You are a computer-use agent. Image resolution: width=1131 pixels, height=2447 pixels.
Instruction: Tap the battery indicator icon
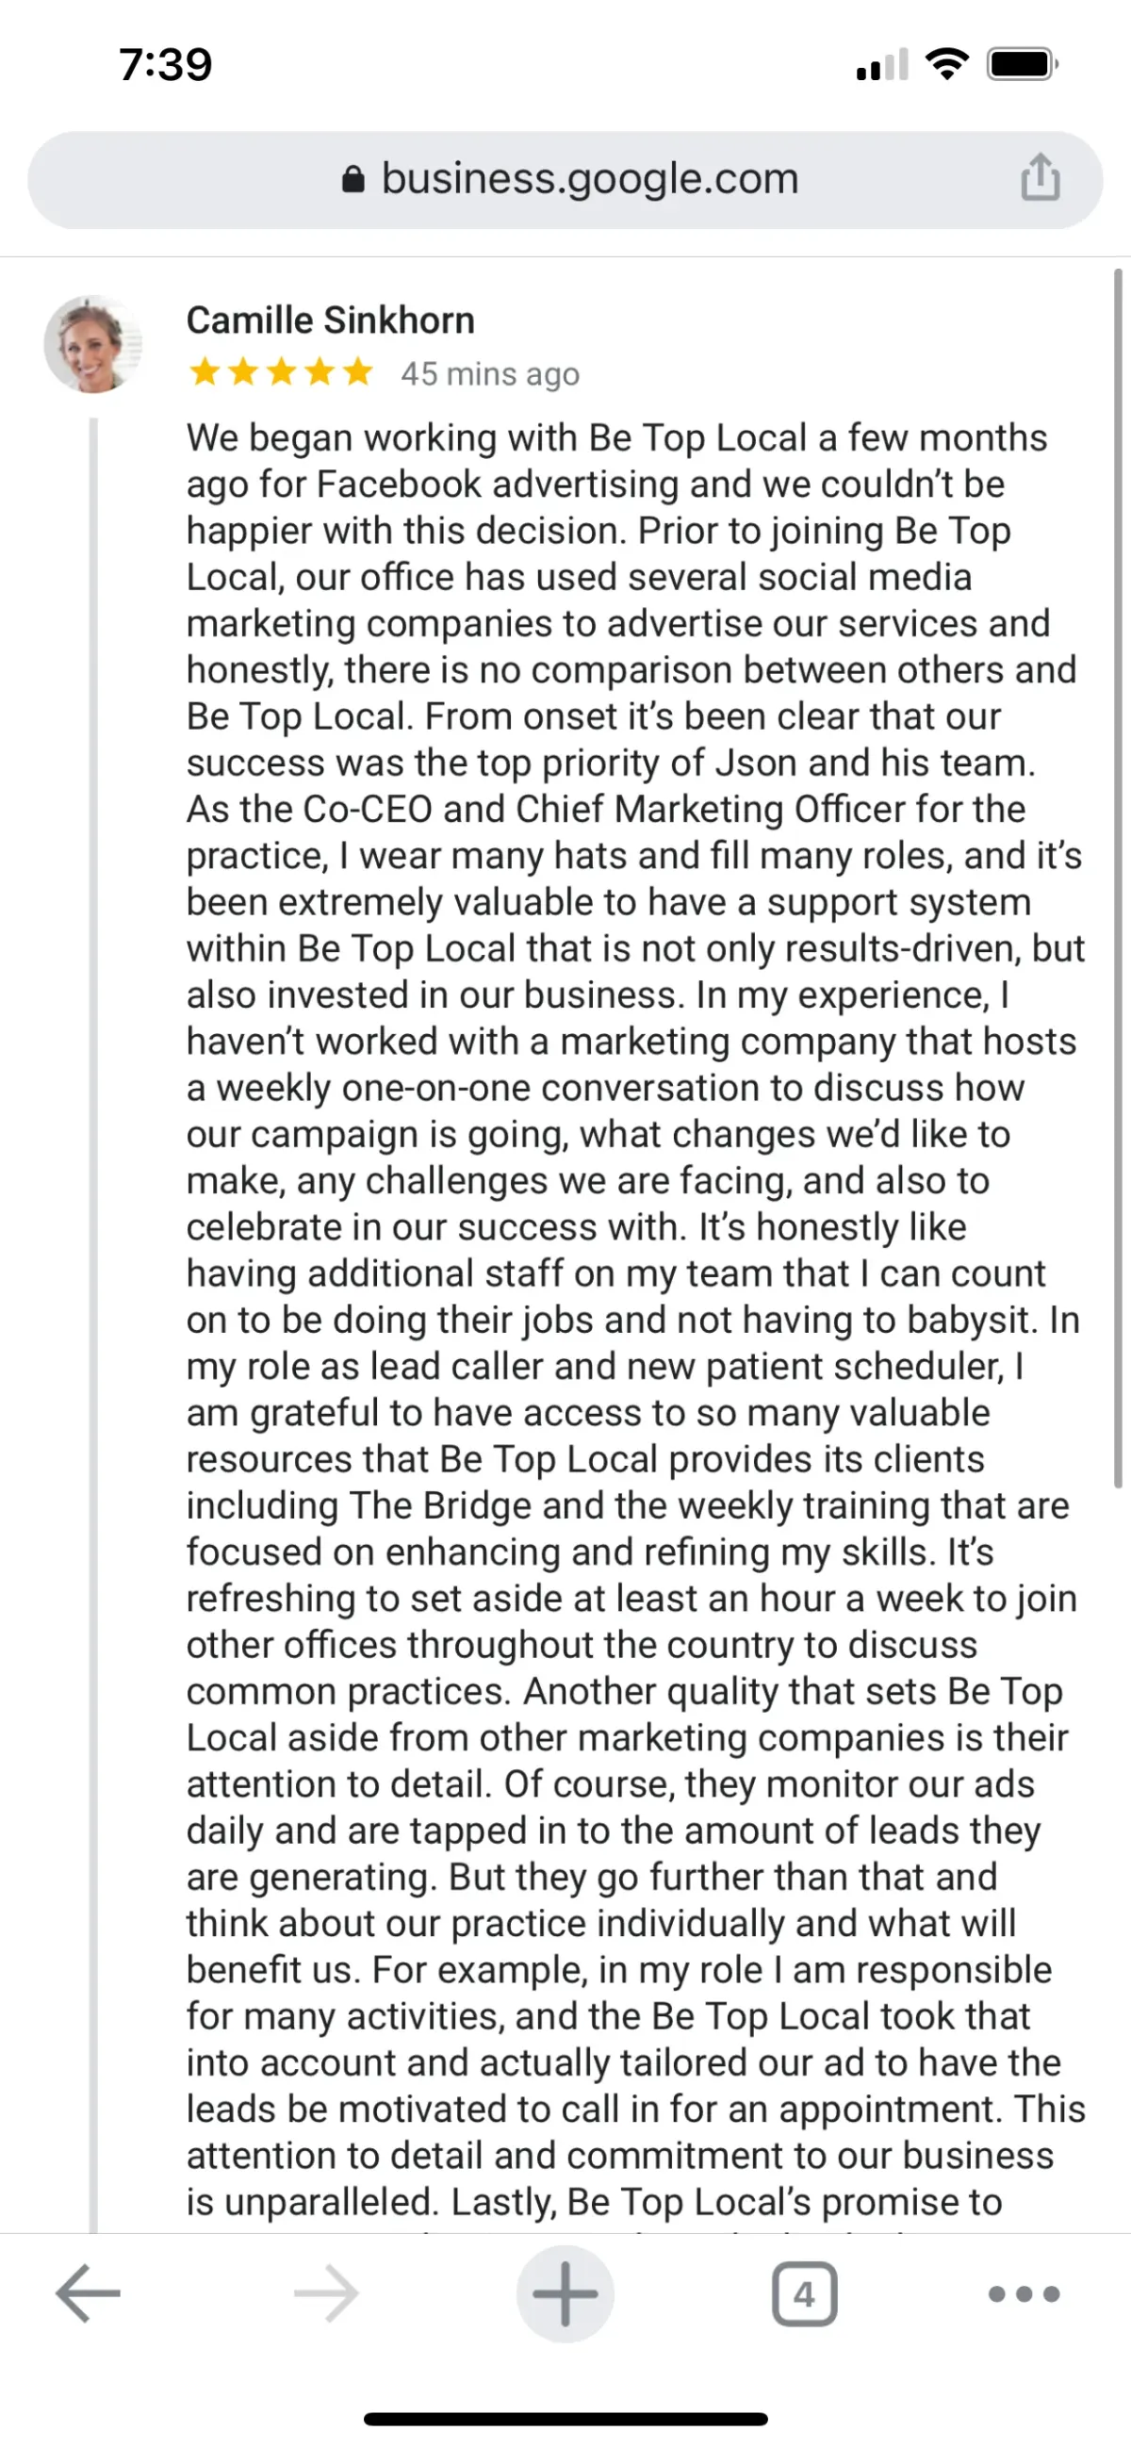tap(1022, 65)
